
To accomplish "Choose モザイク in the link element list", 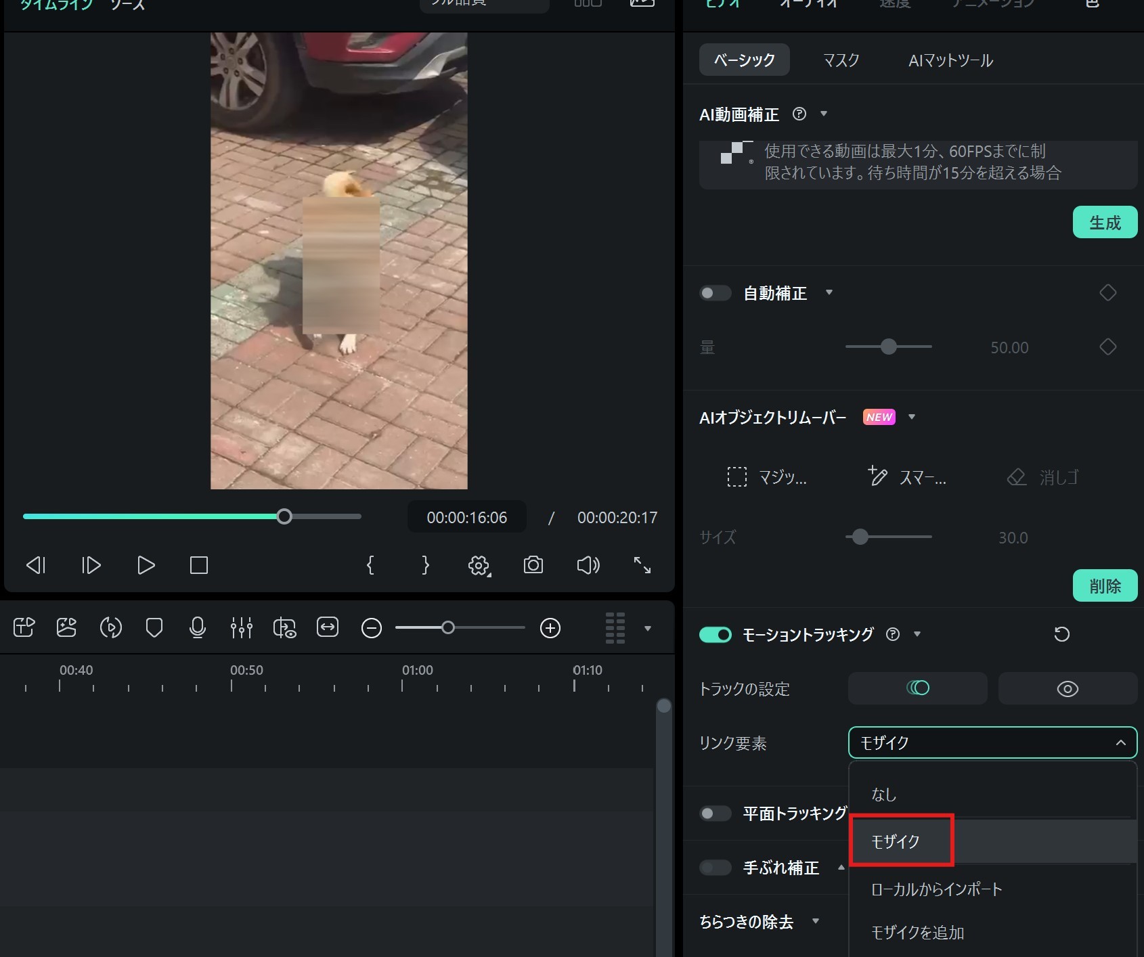I will click(992, 841).
